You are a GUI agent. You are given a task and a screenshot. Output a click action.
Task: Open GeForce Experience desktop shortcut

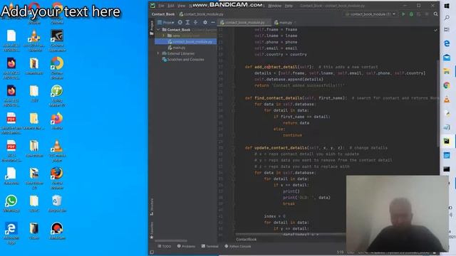coord(57,40)
